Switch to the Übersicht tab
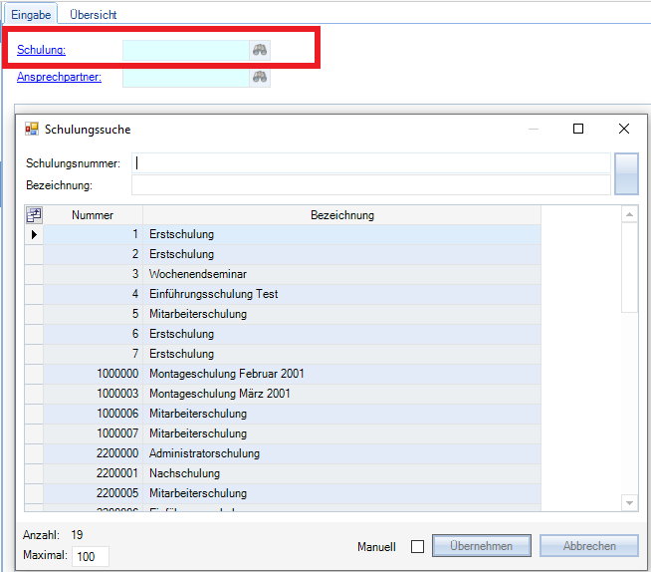The height and width of the screenshot is (572, 651). coord(93,15)
